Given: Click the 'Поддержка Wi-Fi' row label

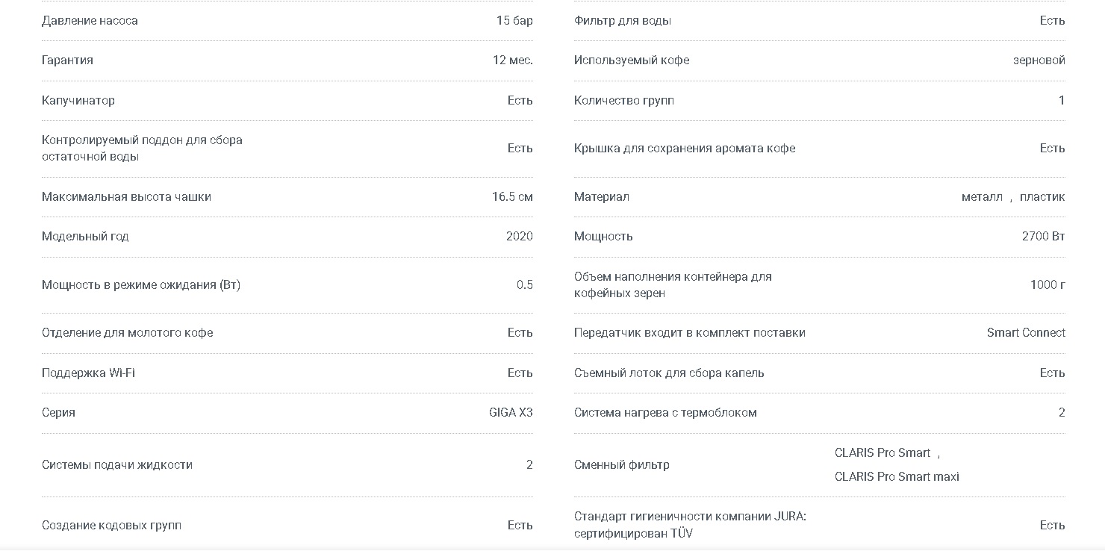Looking at the screenshot, I should click(x=88, y=373).
